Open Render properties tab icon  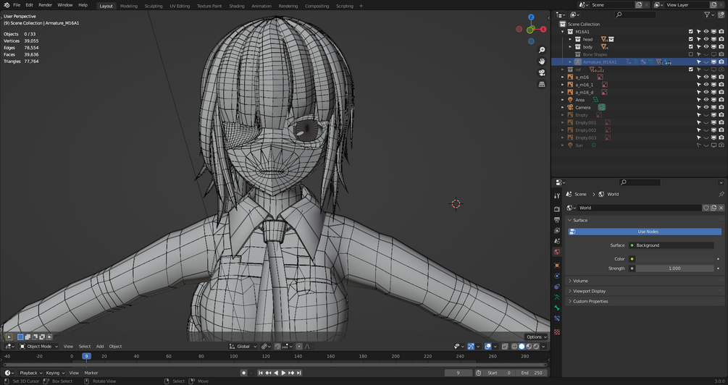557,209
